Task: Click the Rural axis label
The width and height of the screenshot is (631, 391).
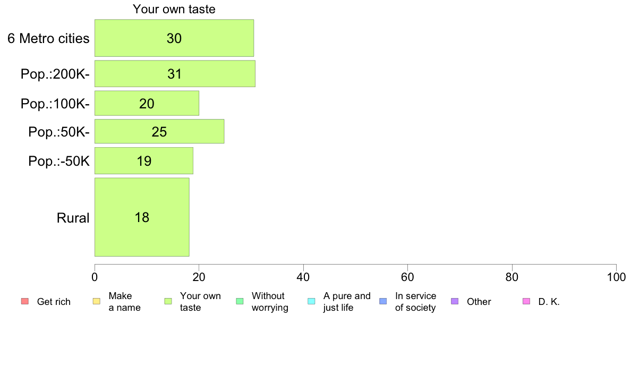Action: pyautogui.click(x=73, y=218)
